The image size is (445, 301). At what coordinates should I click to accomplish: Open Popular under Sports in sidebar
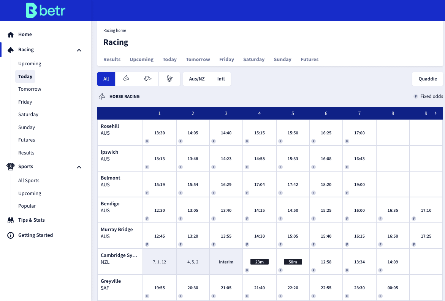(x=27, y=206)
